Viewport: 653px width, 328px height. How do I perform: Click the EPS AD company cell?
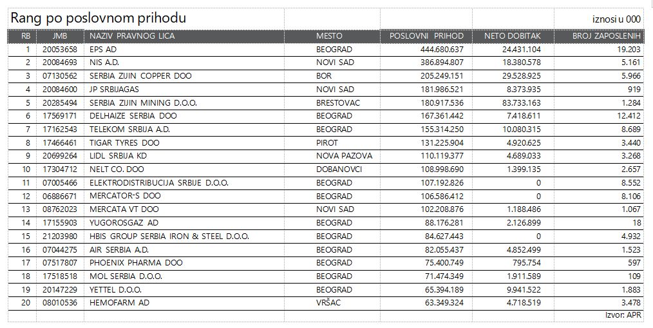click(103, 49)
